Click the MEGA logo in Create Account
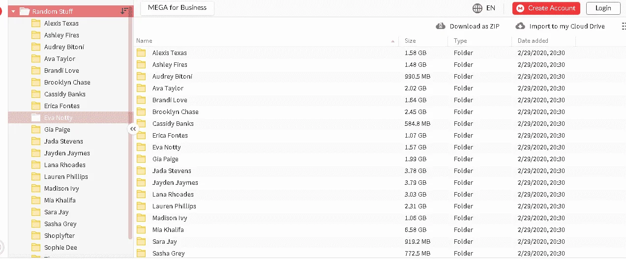The width and height of the screenshot is (626, 259). [520, 8]
